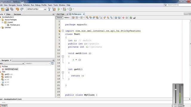Toggle Rectangular Selection icon

point(101,18)
